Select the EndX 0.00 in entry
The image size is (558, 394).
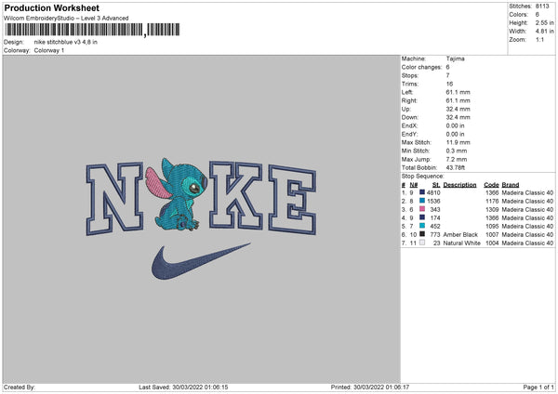pyautogui.click(x=433, y=125)
